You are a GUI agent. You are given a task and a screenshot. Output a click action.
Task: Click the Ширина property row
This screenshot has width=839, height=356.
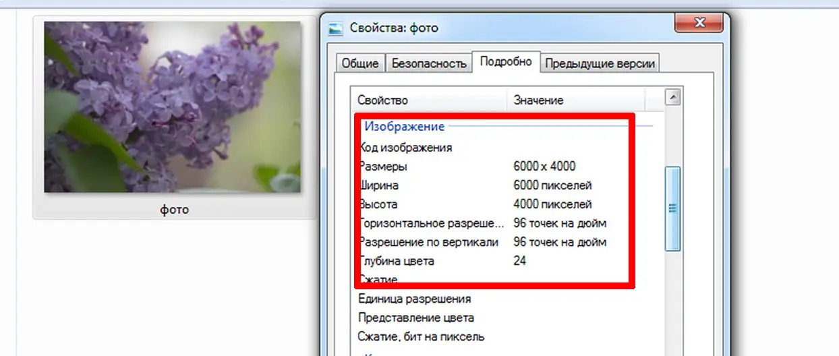(380, 185)
